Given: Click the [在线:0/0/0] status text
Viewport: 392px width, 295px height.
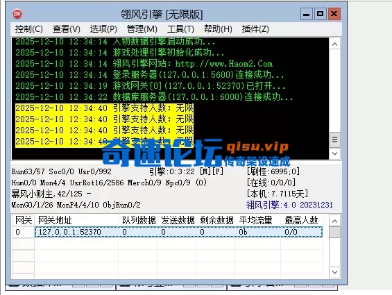Looking at the screenshot, I should [271, 183].
